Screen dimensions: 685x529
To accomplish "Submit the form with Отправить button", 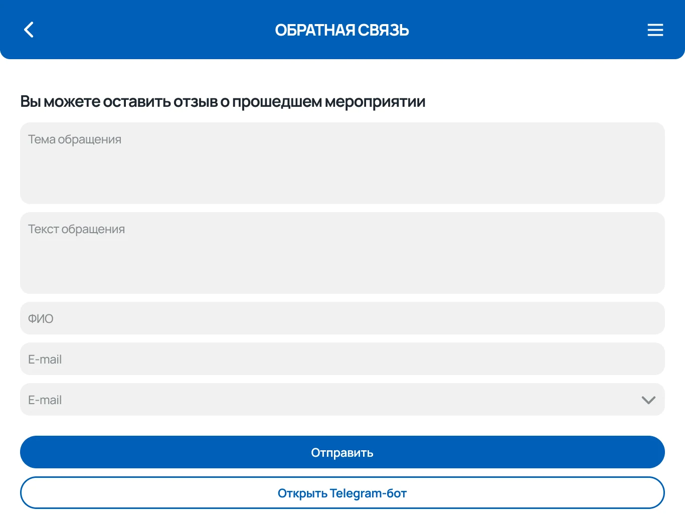I will click(342, 452).
